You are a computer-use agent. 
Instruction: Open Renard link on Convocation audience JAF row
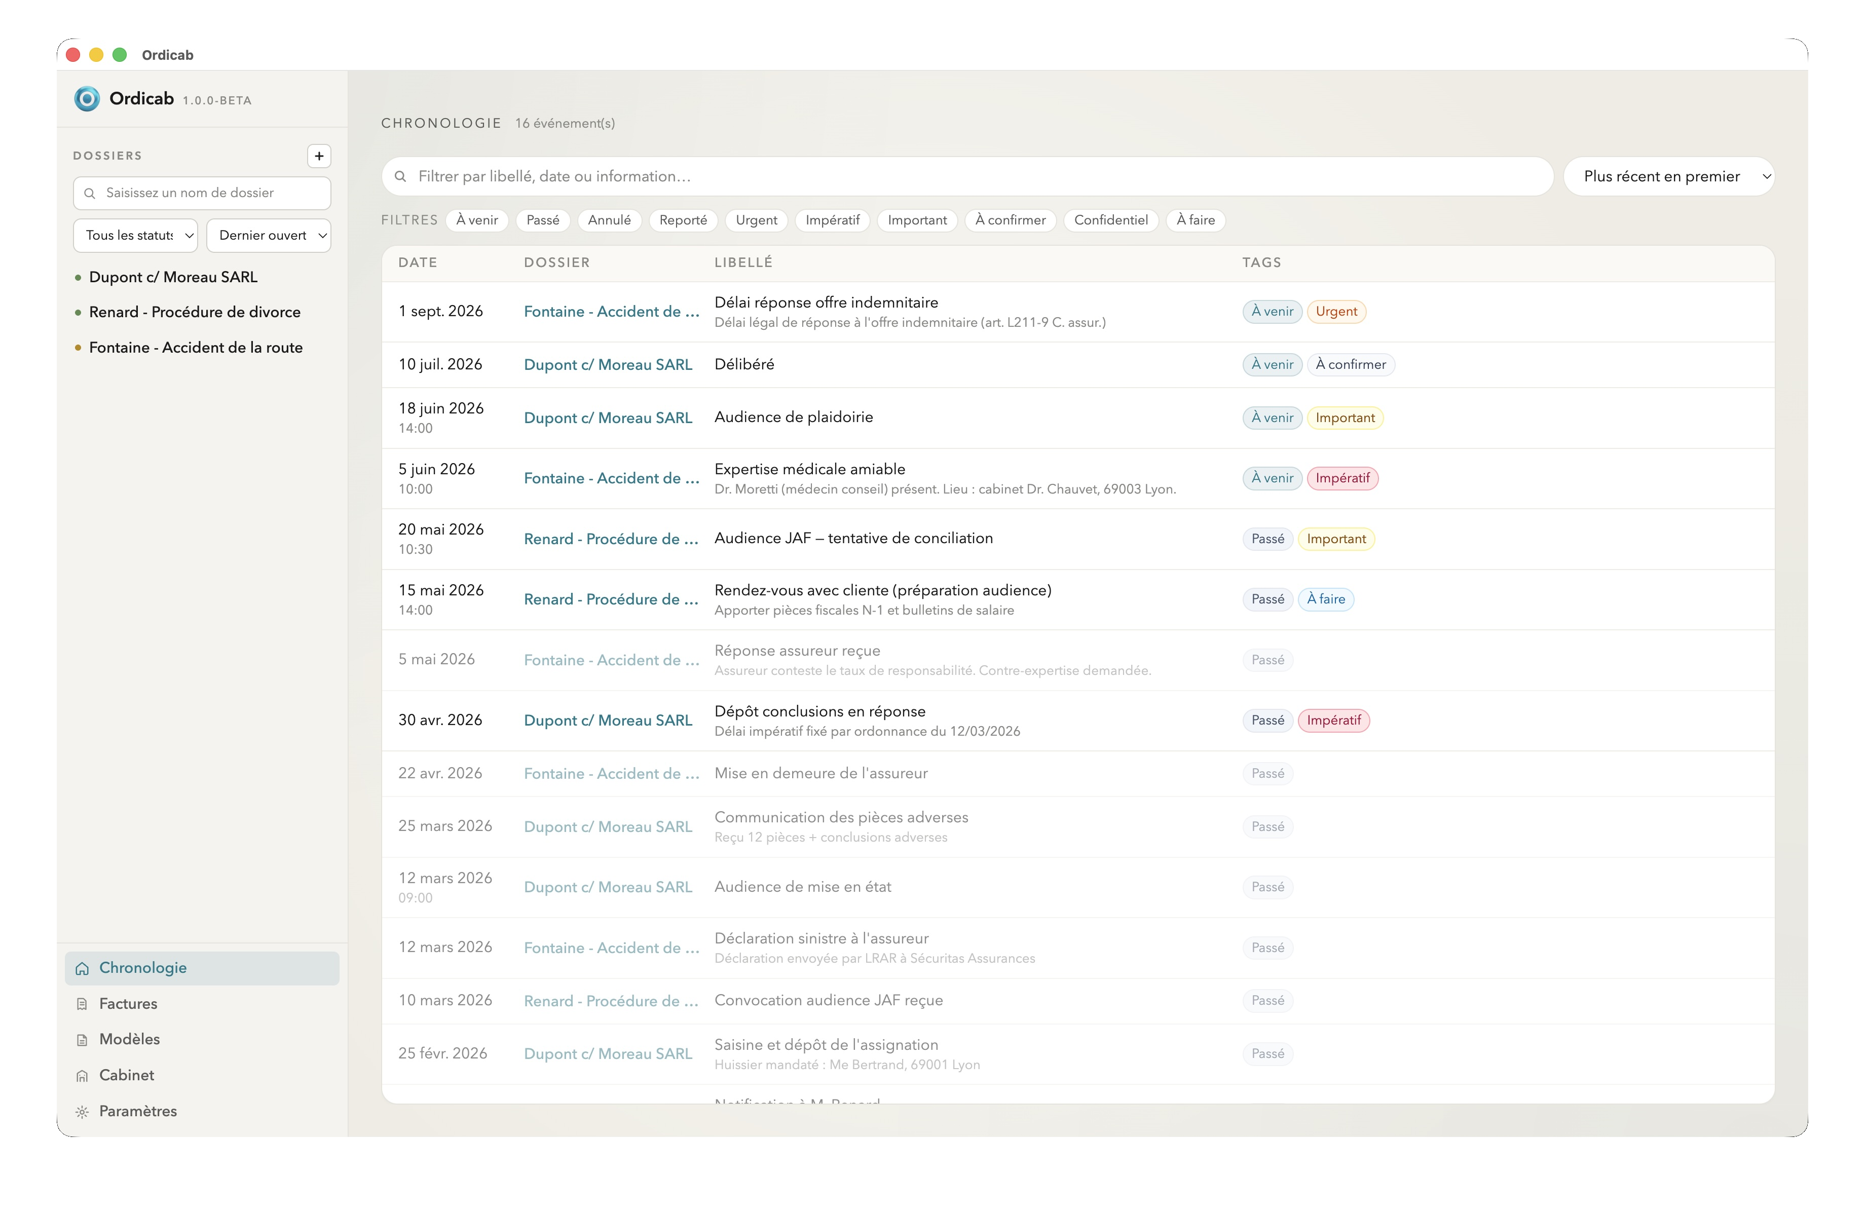tap(611, 1002)
